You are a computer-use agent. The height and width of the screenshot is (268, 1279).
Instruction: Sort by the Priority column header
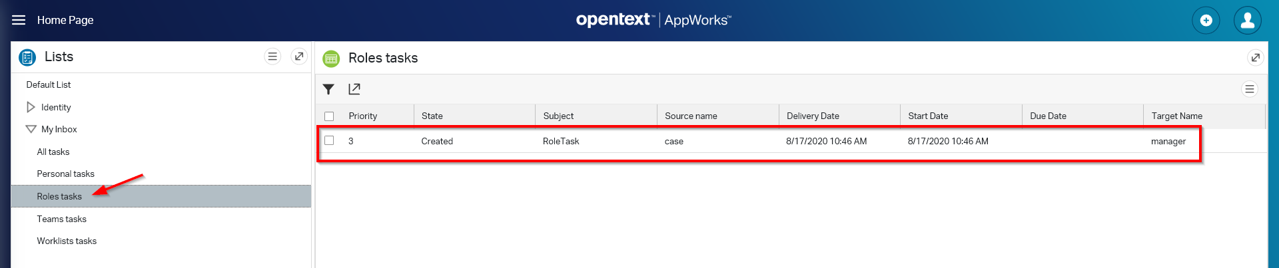coord(363,116)
